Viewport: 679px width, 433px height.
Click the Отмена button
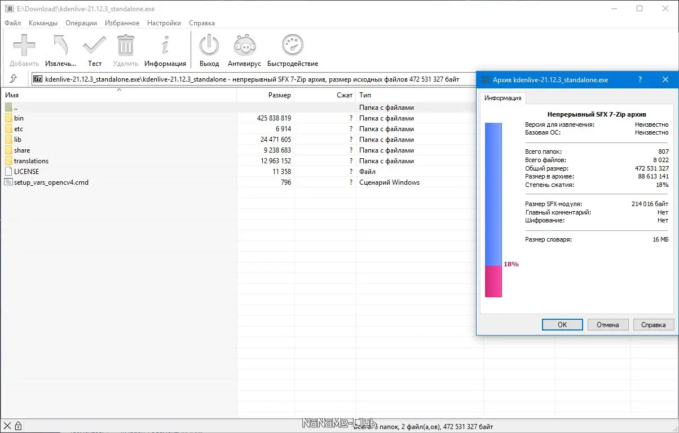click(x=608, y=324)
